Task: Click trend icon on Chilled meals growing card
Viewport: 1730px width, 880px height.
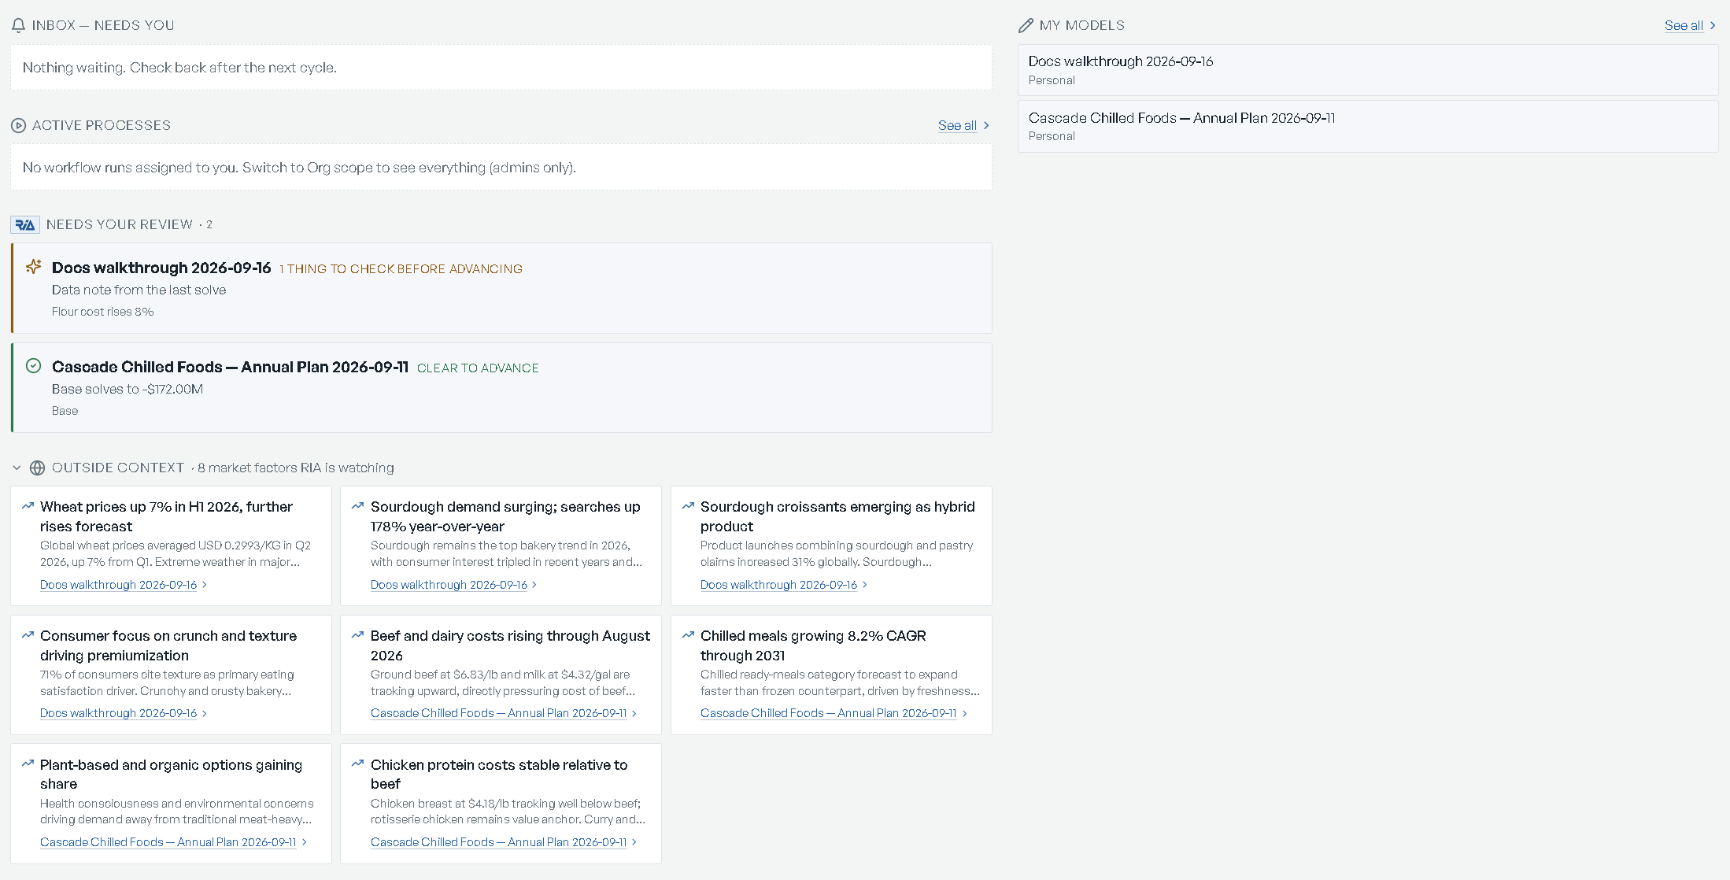Action: (688, 635)
